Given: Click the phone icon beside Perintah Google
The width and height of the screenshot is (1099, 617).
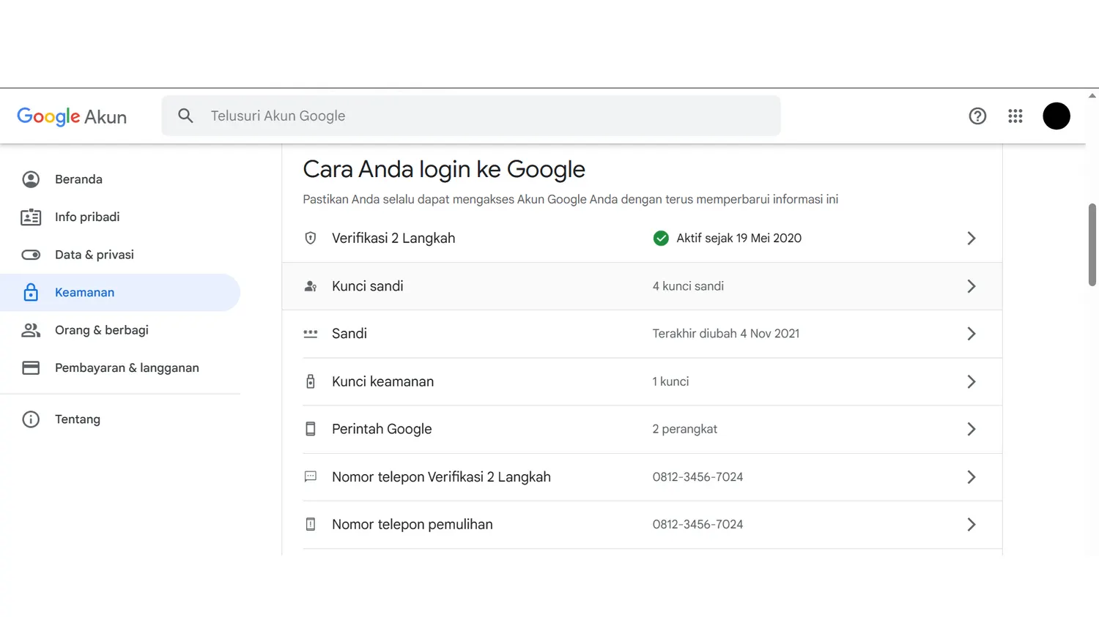Looking at the screenshot, I should point(311,429).
